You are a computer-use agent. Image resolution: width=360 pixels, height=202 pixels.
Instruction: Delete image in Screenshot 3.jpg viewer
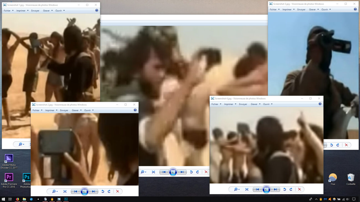point(346,145)
